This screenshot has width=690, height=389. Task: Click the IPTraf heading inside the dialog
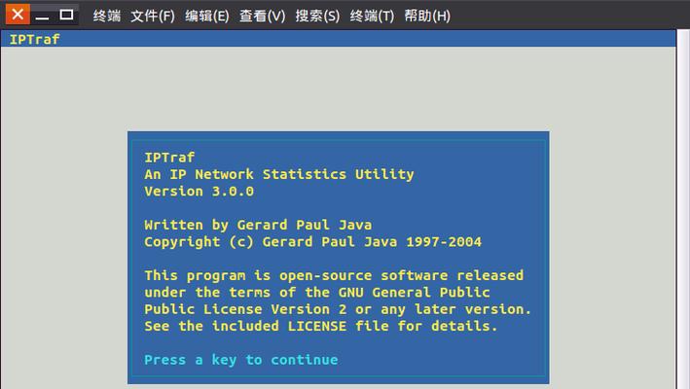pyautogui.click(x=169, y=157)
